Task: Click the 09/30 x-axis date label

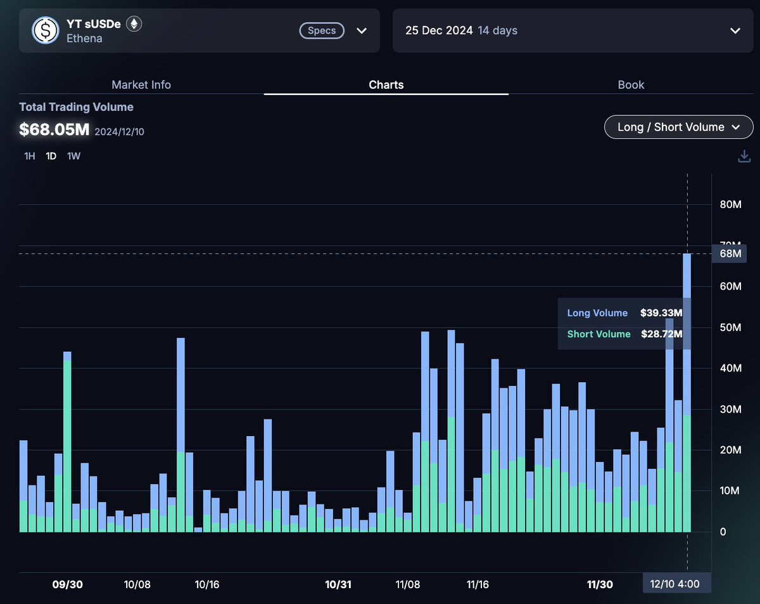Action: pos(68,584)
